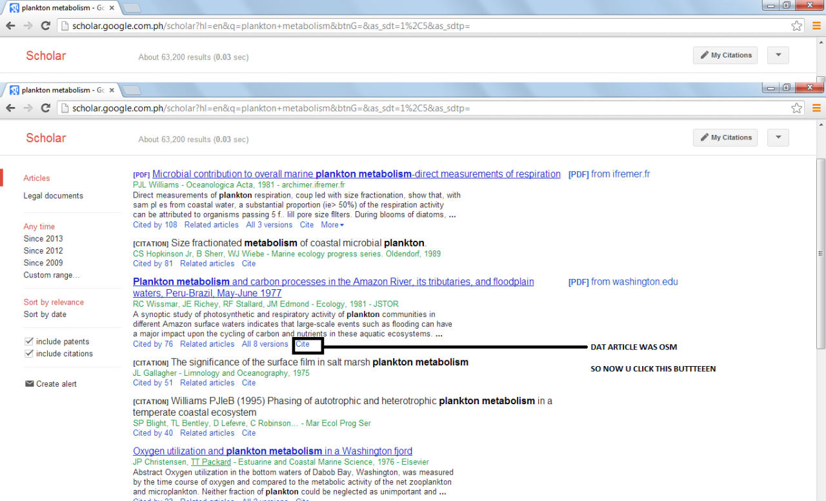Toggle the include patents checkbox
This screenshot has height=501, width=826.
coord(28,342)
